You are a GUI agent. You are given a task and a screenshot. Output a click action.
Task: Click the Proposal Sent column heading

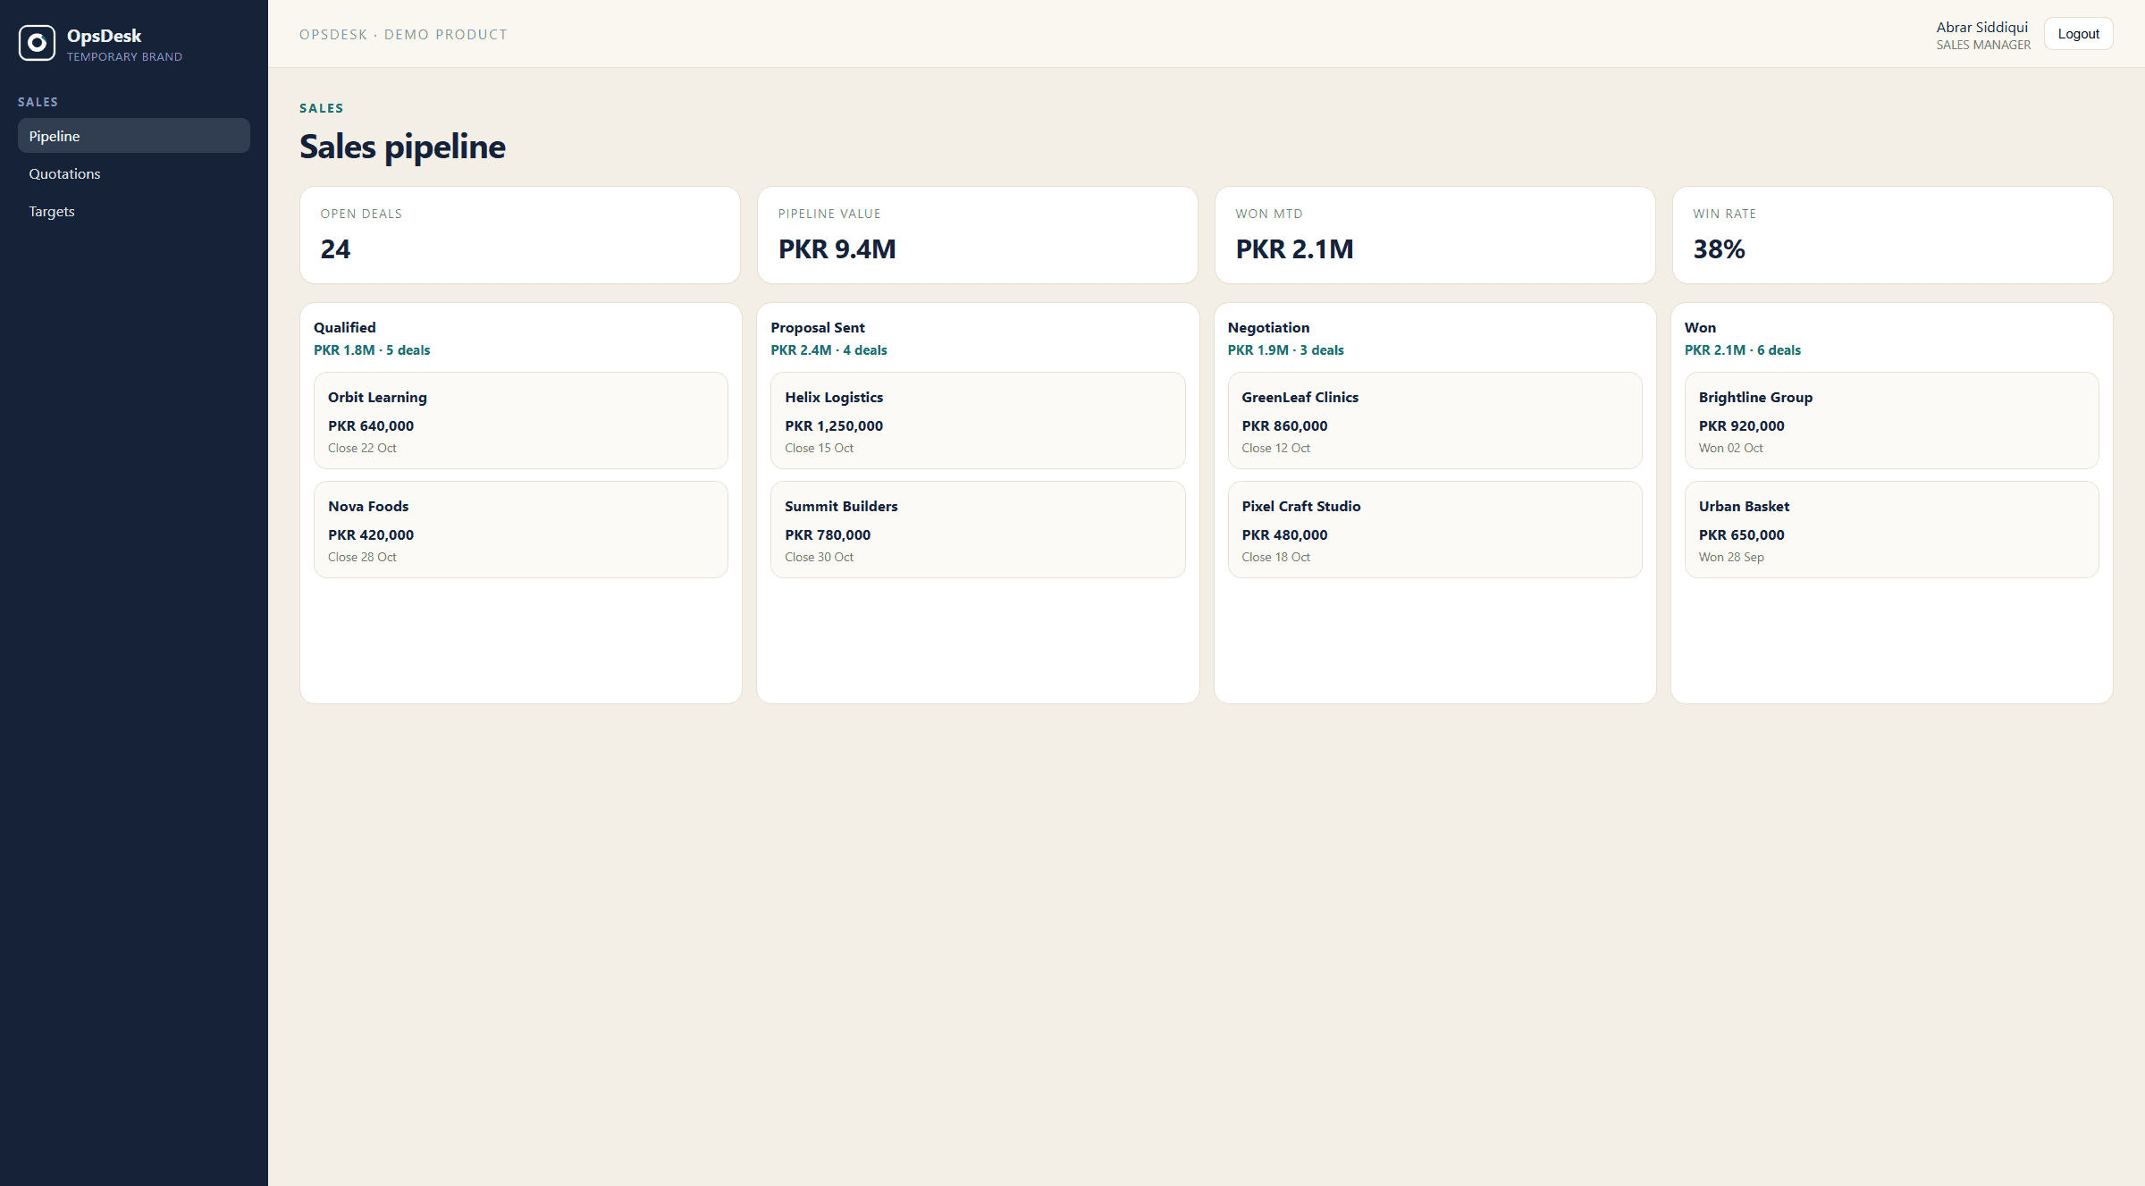click(818, 328)
